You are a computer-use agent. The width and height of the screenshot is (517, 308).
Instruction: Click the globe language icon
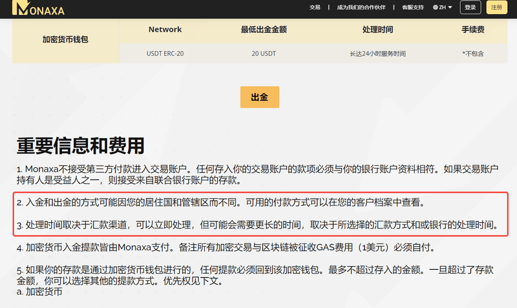pyautogui.click(x=435, y=7)
